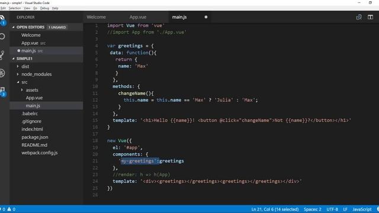Click the '//render: h => h(App)' comment
Viewport: 379px width, 213px height.
click(141, 175)
